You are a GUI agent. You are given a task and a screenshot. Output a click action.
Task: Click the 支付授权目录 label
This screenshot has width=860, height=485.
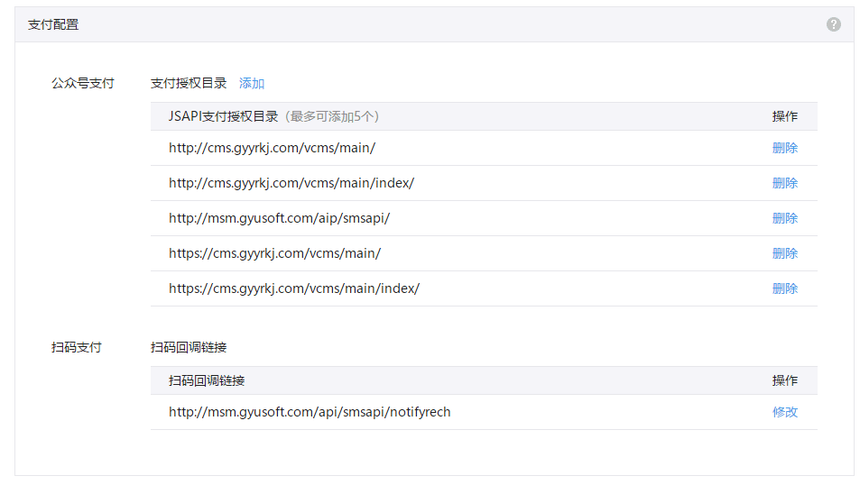click(189, 83)
